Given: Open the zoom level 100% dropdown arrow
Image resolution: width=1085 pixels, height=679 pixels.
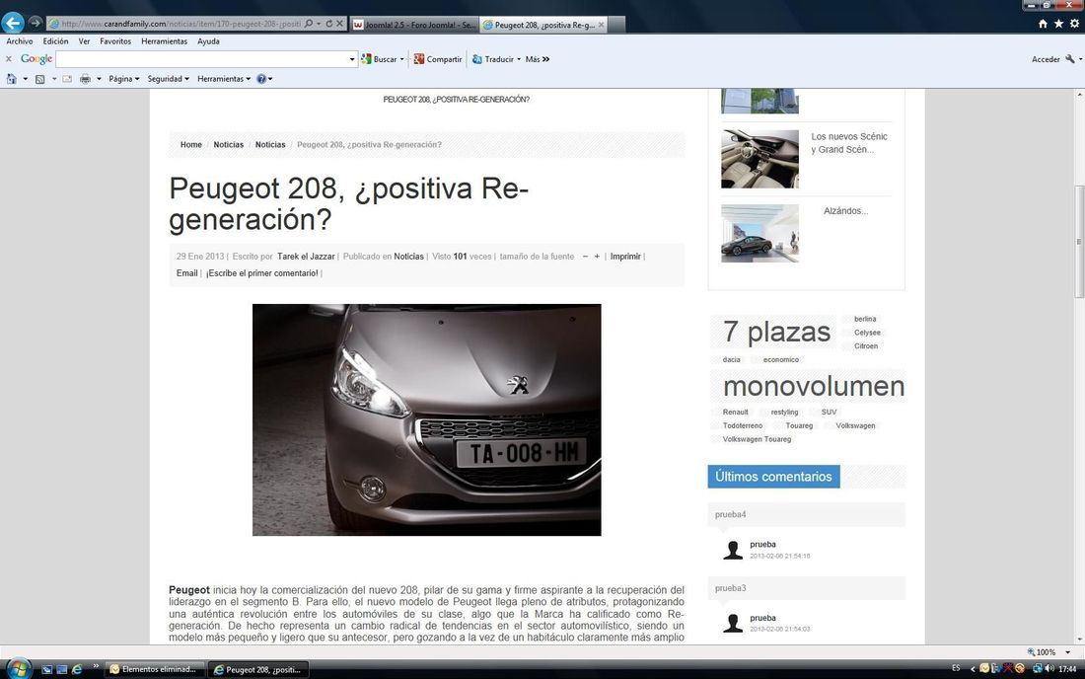Looking at the screenshot, I should coord(1067,652).
